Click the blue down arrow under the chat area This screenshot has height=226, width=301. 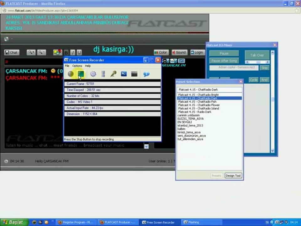pyautogui.click(x=146, y=147)
